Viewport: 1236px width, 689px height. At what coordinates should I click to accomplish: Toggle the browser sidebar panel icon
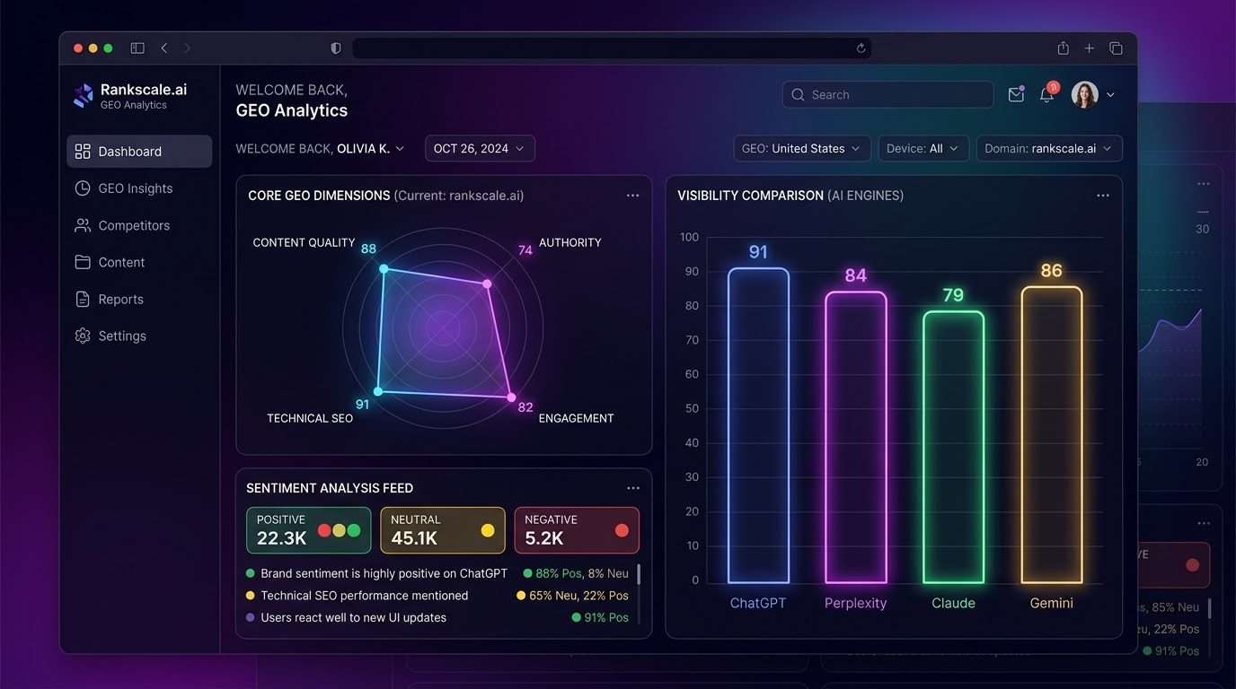137,48
